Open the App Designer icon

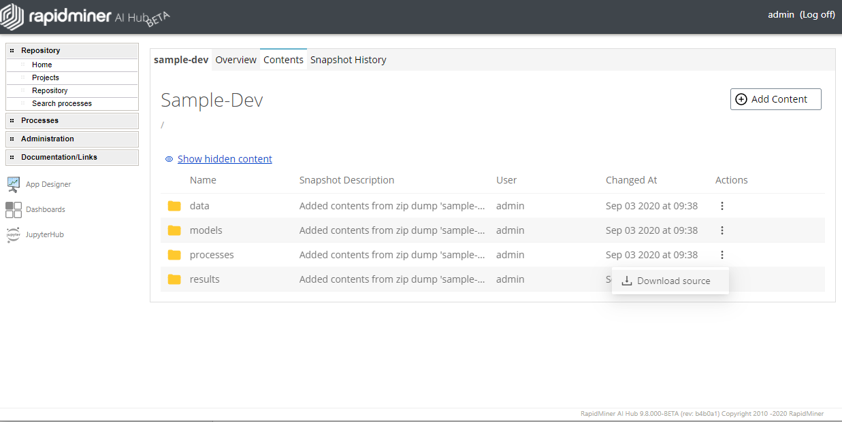pyautogui.click(x=14, y=184)
